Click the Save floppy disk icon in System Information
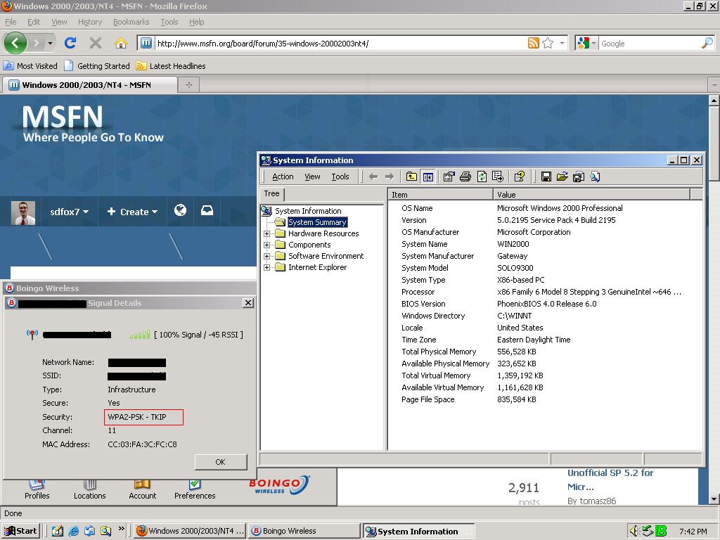Viewport: 720px width, 540px height. point(546,176)
